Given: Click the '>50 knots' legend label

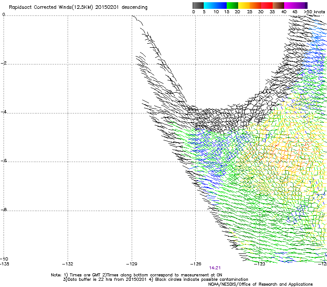Looking at the screenshot, I should [314, 11].
